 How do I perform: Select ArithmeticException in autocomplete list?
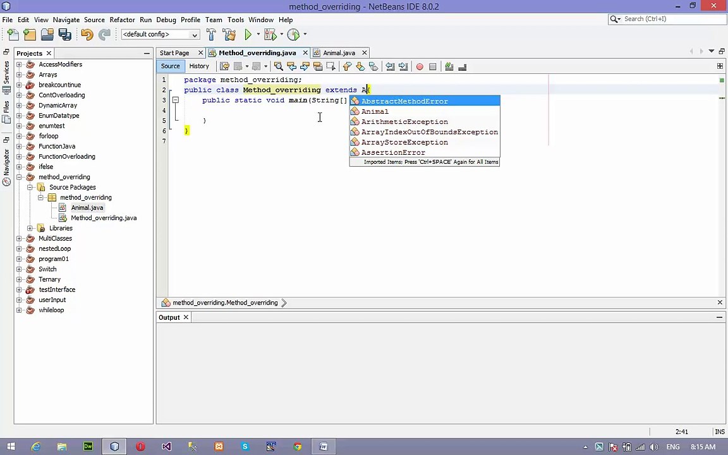coord(425,121)
